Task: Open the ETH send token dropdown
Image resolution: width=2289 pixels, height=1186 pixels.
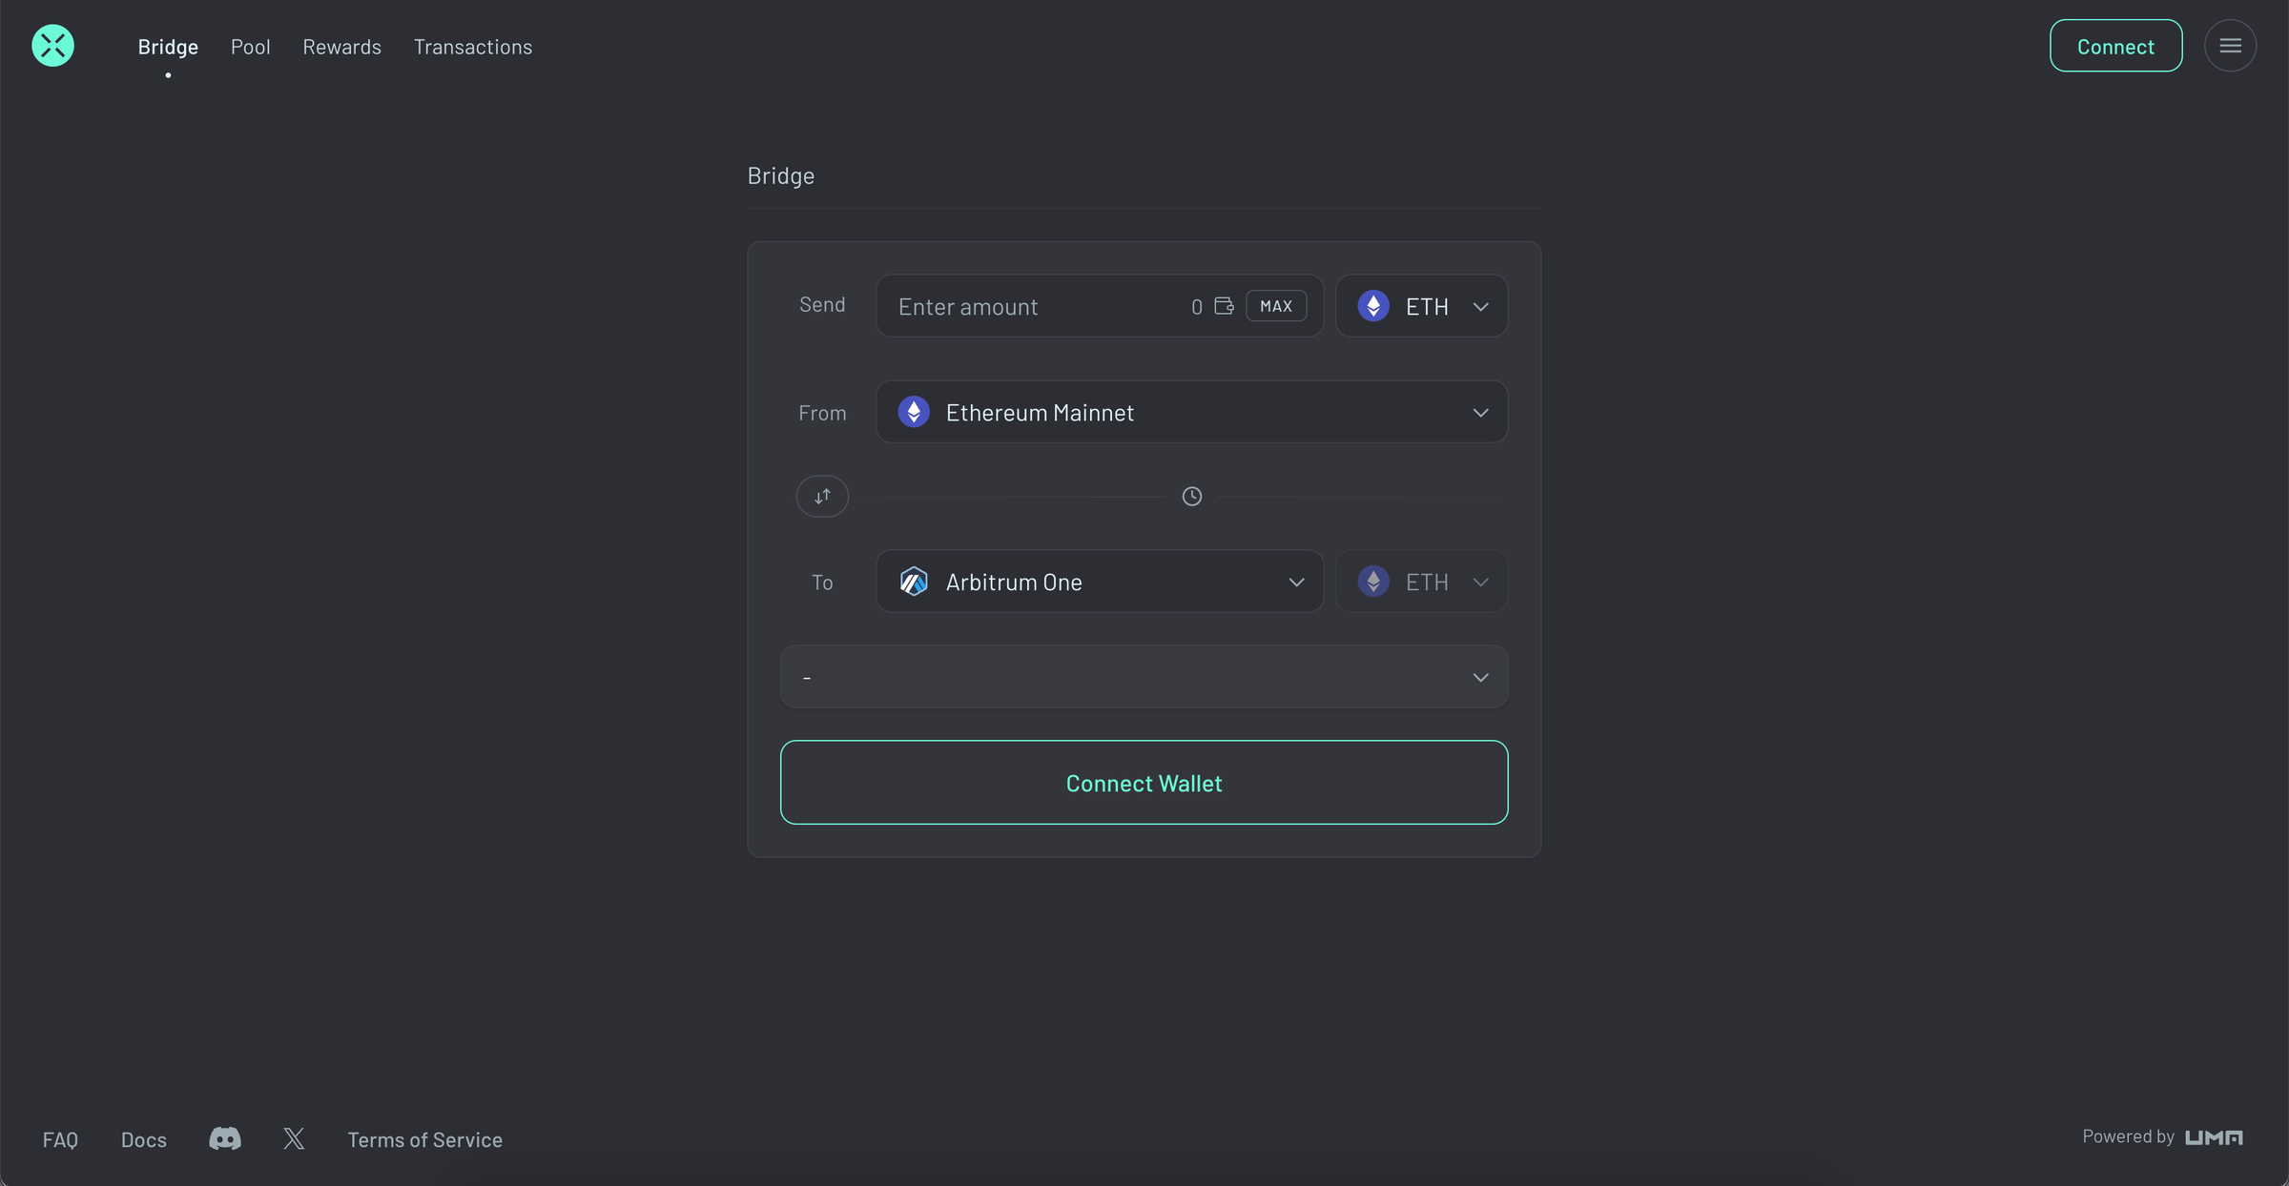Action: pos(1421,306)
